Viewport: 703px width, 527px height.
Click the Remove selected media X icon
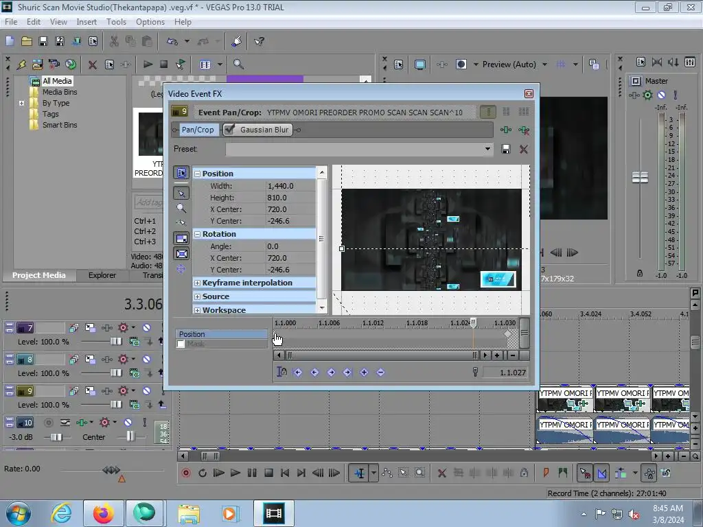coord(93,65)
